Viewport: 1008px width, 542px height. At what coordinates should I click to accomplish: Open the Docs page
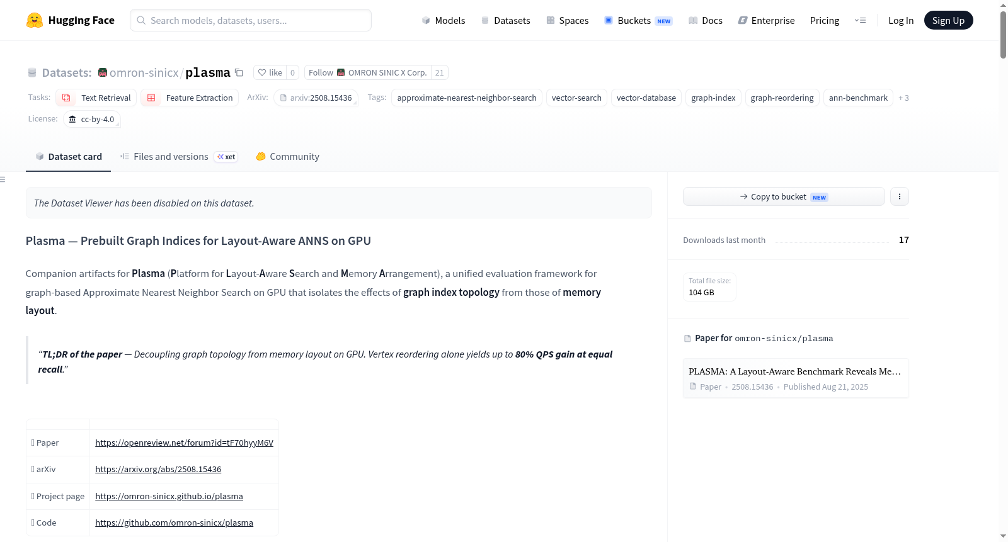point(705,21)
